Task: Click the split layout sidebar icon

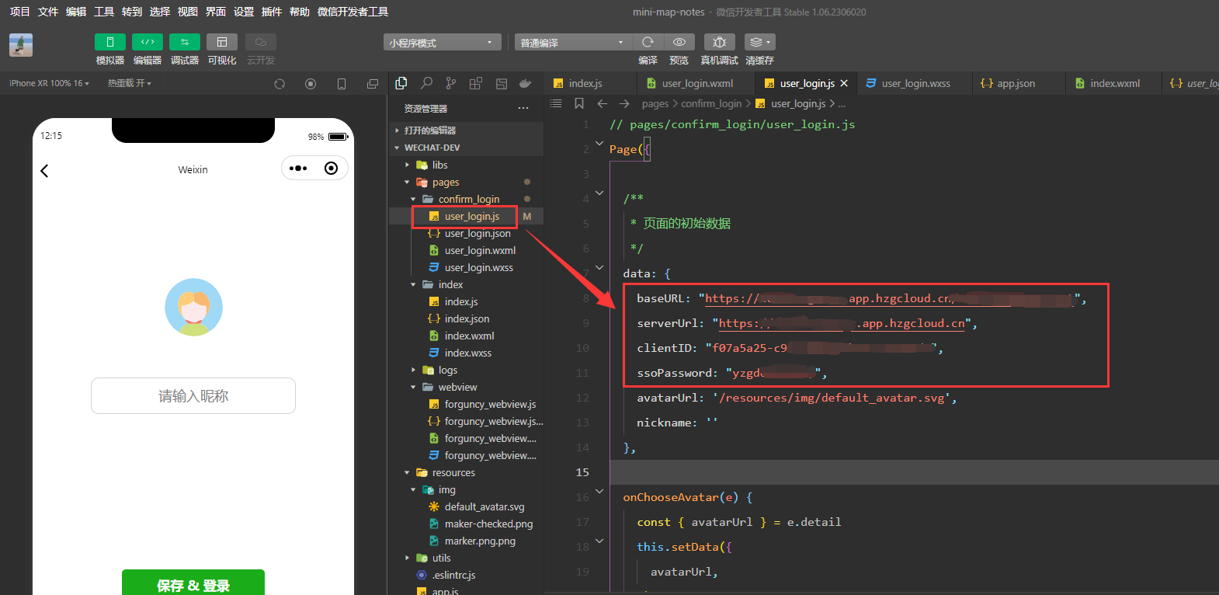Action: 502,83
